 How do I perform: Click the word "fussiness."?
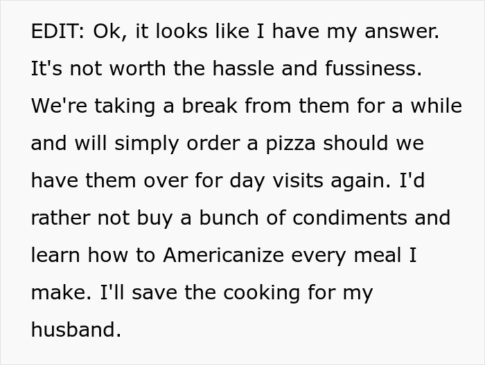point(373,68)
